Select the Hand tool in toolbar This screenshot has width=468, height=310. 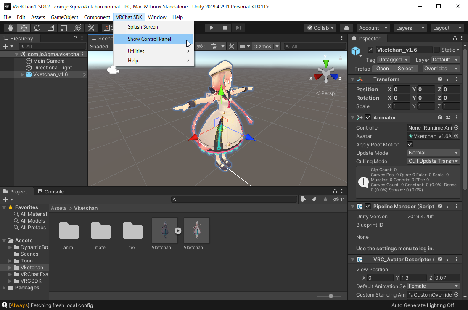(x=10, y=28)
